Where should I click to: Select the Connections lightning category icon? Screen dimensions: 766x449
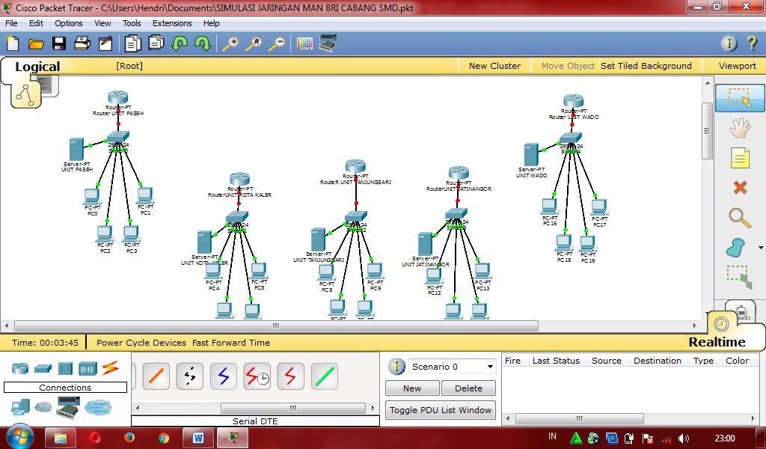pyautogui.click(x=110, y=368)
